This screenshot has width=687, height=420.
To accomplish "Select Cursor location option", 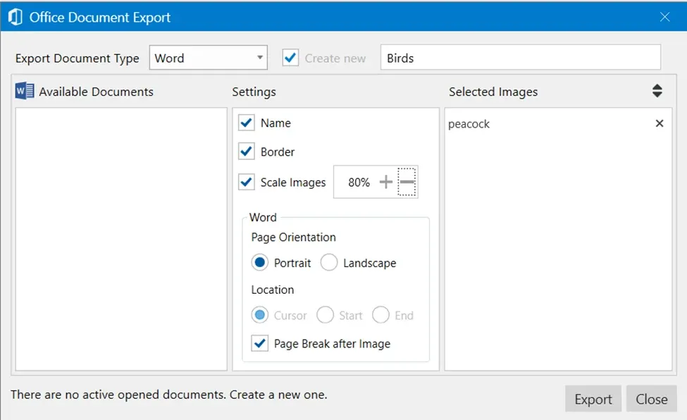I will pyautogui.click(x=260, y=315).
